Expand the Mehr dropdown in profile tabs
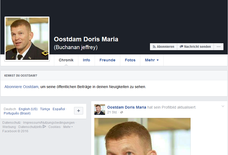This screenshot has height=155, width=228. [x=152, y=60]
